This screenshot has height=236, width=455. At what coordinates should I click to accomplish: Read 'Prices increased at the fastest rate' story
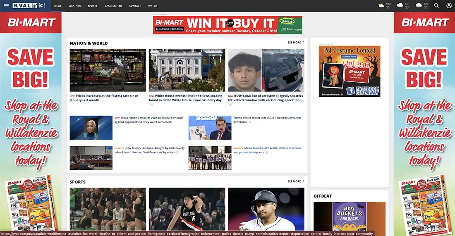104,98
